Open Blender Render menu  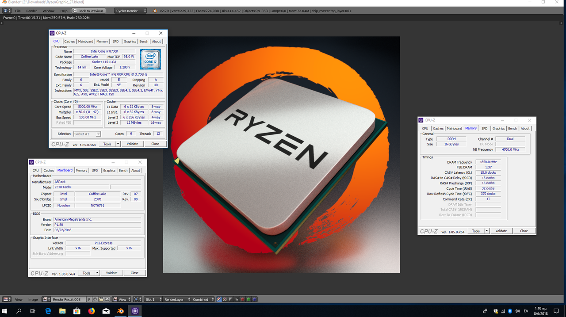[x=31, y=11]
